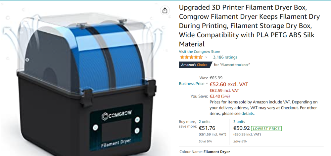Viewport: 331px width, 156px height.
Task: Click the €50.92 three-unit price
Action: pyautogui.click(x=242, y=128)
